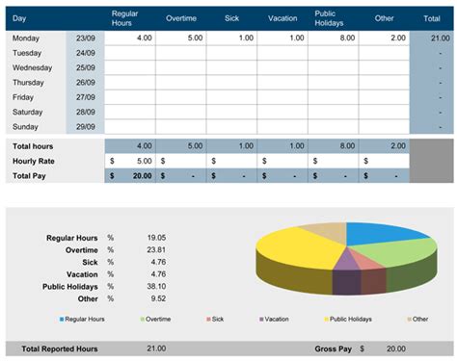Click the Monday Regular Hours cell 4.00
This screenshot has width=457, height=361.
point(130,38)
